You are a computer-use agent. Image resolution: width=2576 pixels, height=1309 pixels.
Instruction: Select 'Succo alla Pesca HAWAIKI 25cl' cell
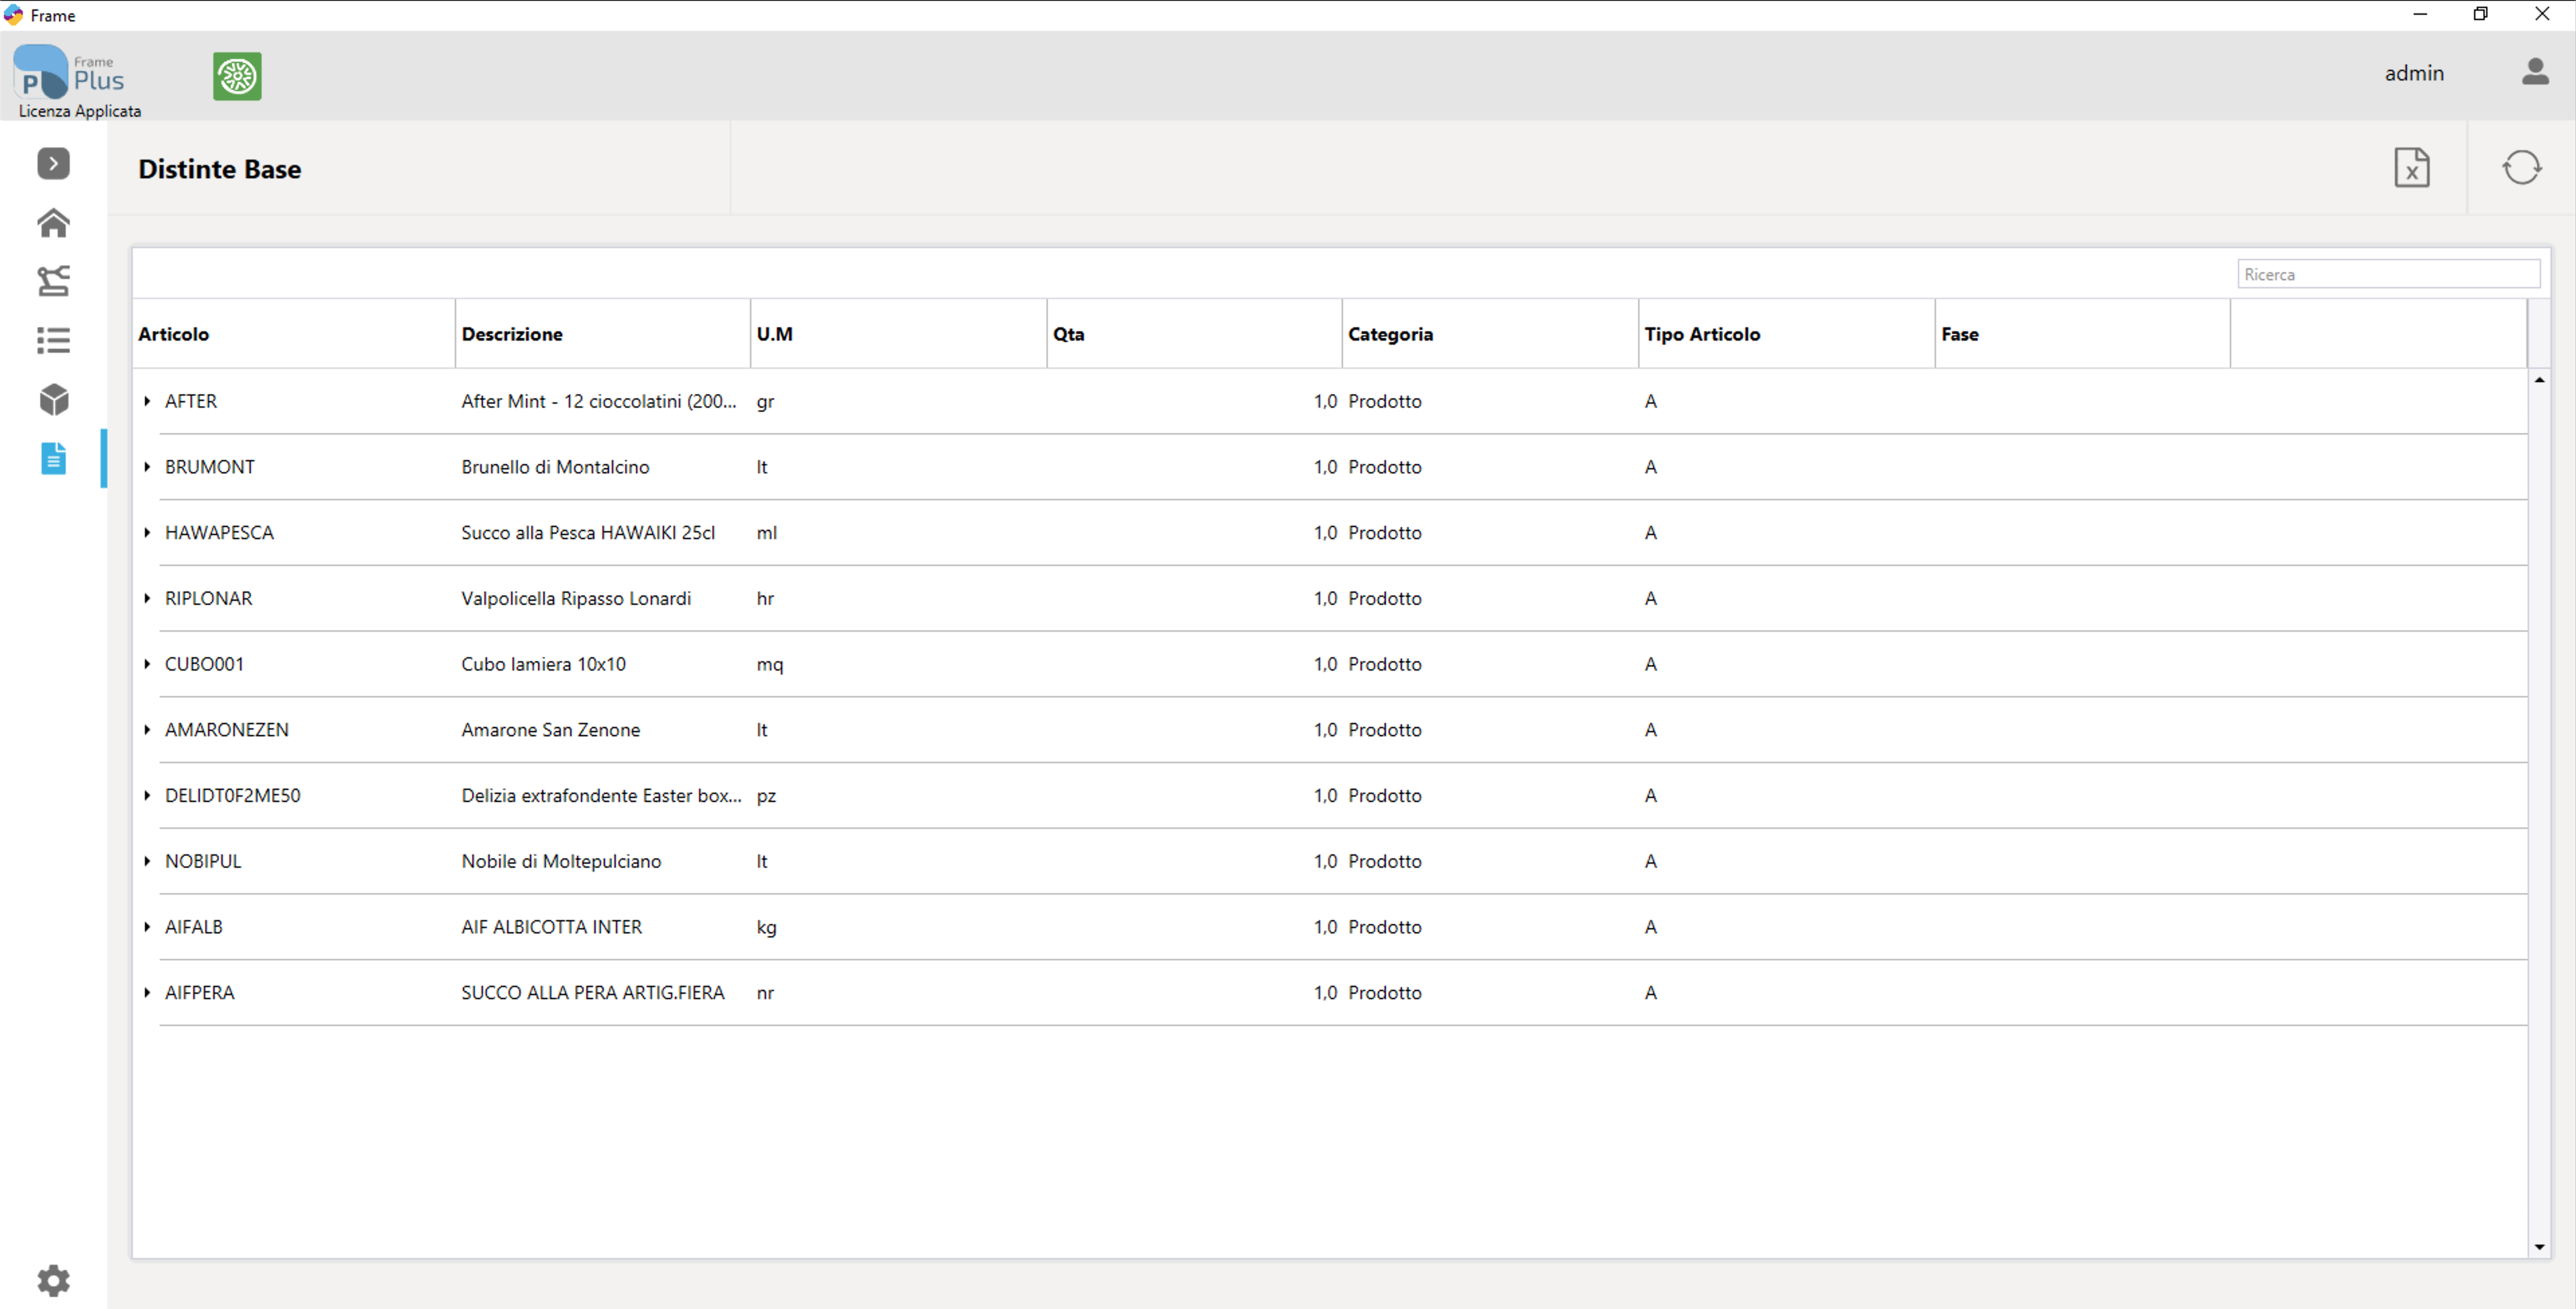[588, 533]
